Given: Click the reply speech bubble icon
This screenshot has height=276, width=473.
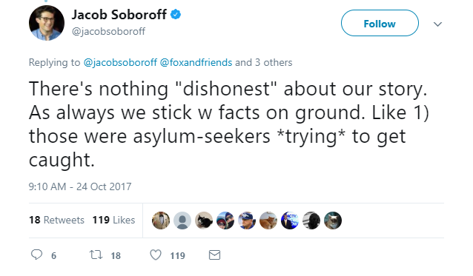Looking at the screenshot, I should click(x=36, y=255).
